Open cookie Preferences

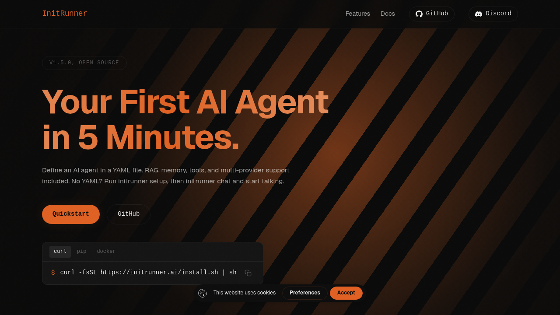305,293
